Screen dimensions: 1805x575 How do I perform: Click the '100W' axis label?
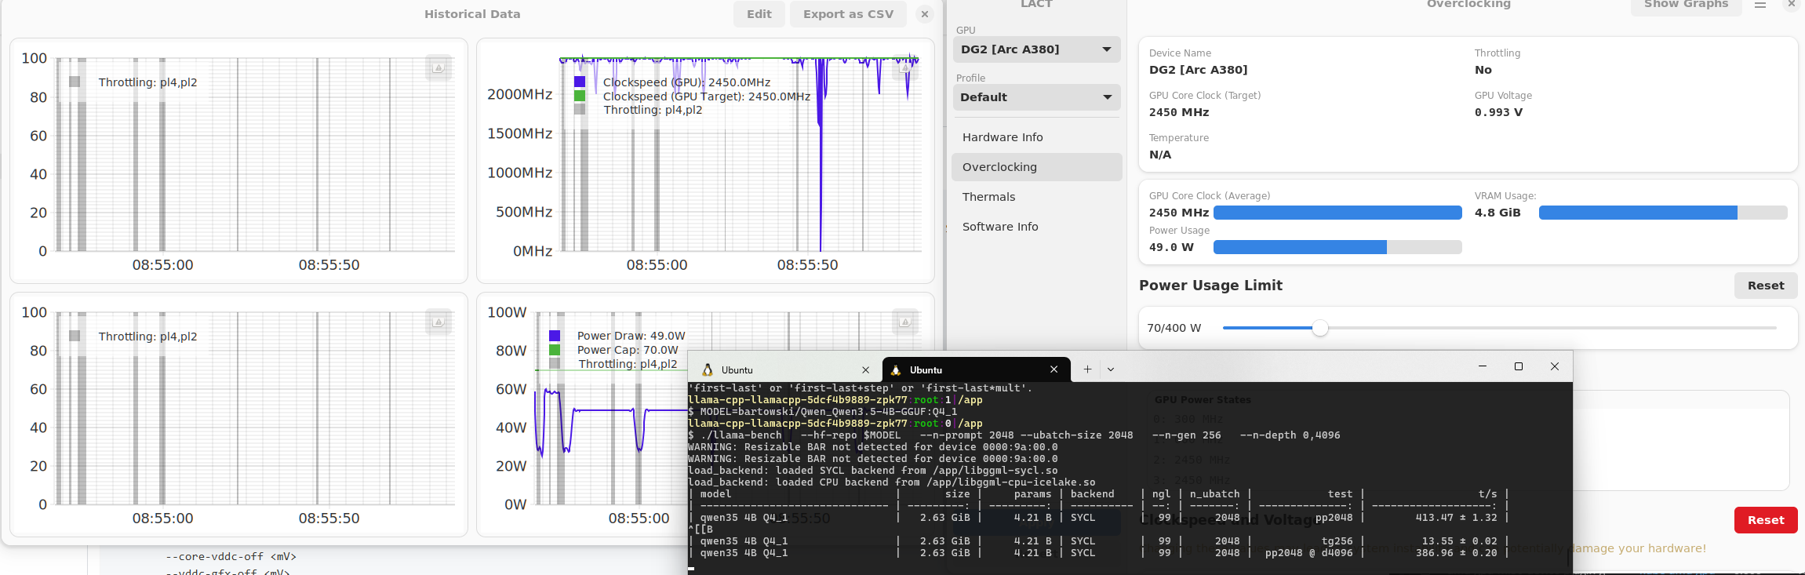pos(508,312)
